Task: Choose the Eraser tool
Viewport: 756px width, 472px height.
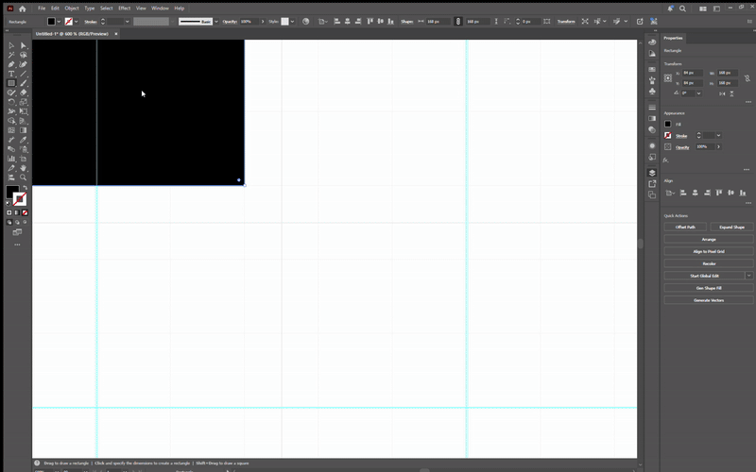Action: [x=23, y=93]
